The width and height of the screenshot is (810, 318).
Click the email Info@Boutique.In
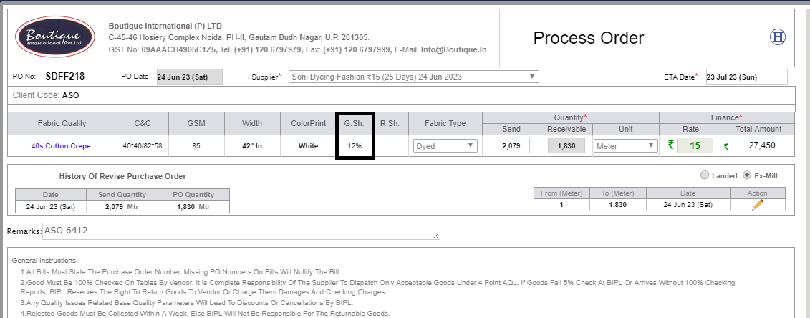pos(453,50)
